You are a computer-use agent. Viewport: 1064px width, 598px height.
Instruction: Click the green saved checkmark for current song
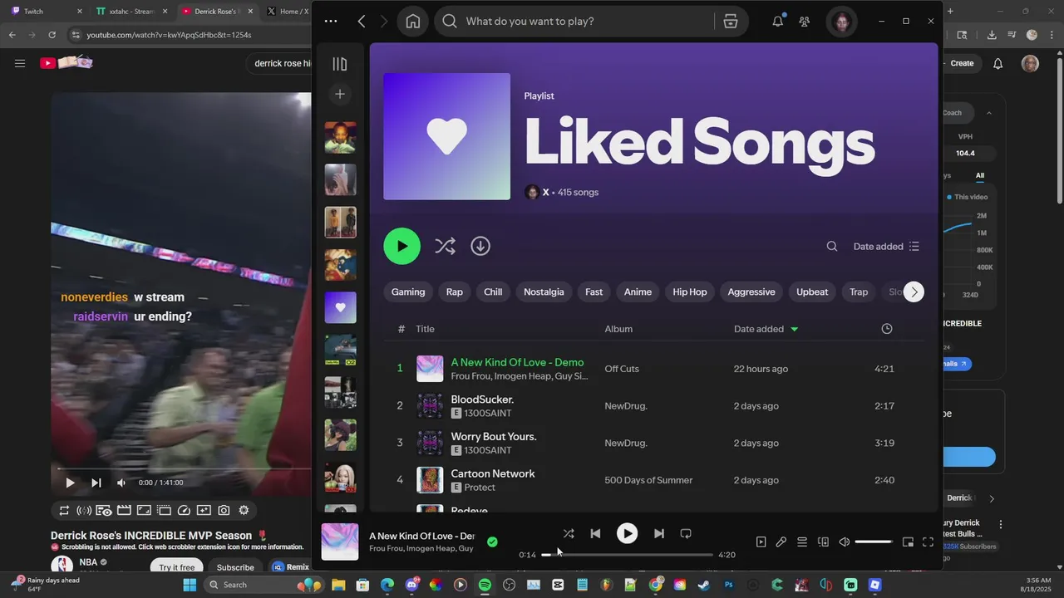[x=492, y=542]
